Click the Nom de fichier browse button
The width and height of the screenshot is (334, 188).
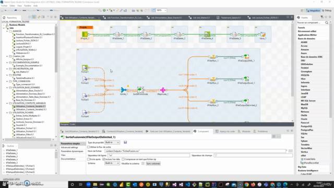pos(291,151)
